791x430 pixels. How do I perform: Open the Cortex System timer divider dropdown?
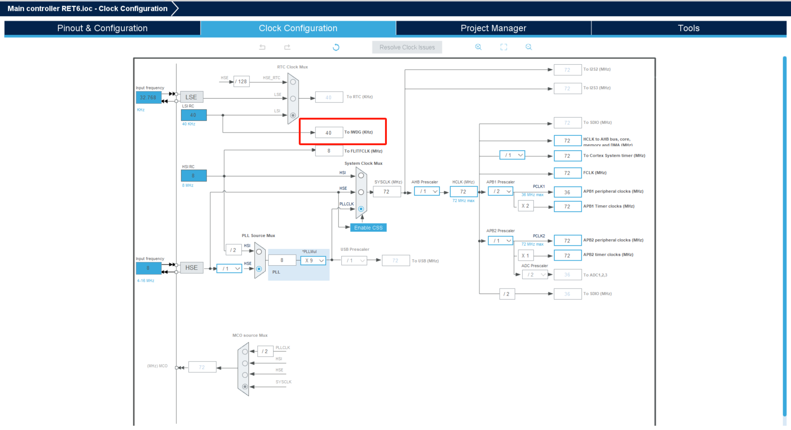click(512, 155)
